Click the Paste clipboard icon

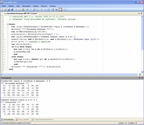23,10
